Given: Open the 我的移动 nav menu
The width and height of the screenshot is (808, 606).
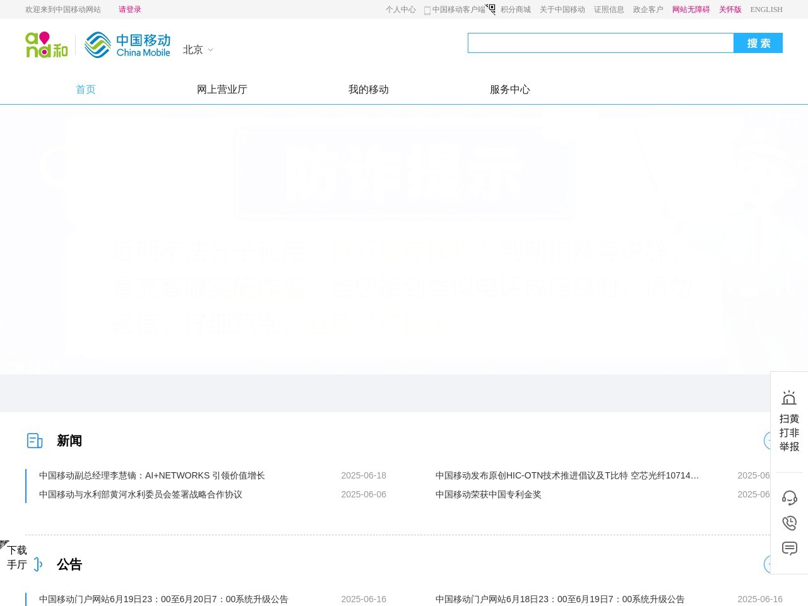Looking at the screenshot, I should click(369, 90).
